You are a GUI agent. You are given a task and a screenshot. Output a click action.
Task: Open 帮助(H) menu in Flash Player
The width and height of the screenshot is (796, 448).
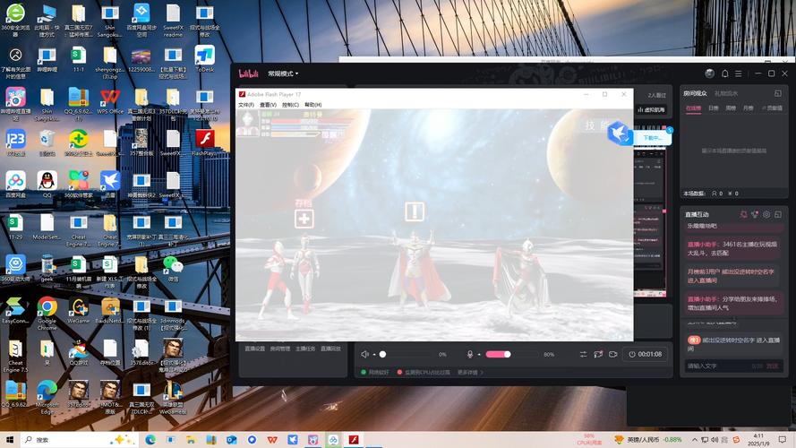(312, 105)
